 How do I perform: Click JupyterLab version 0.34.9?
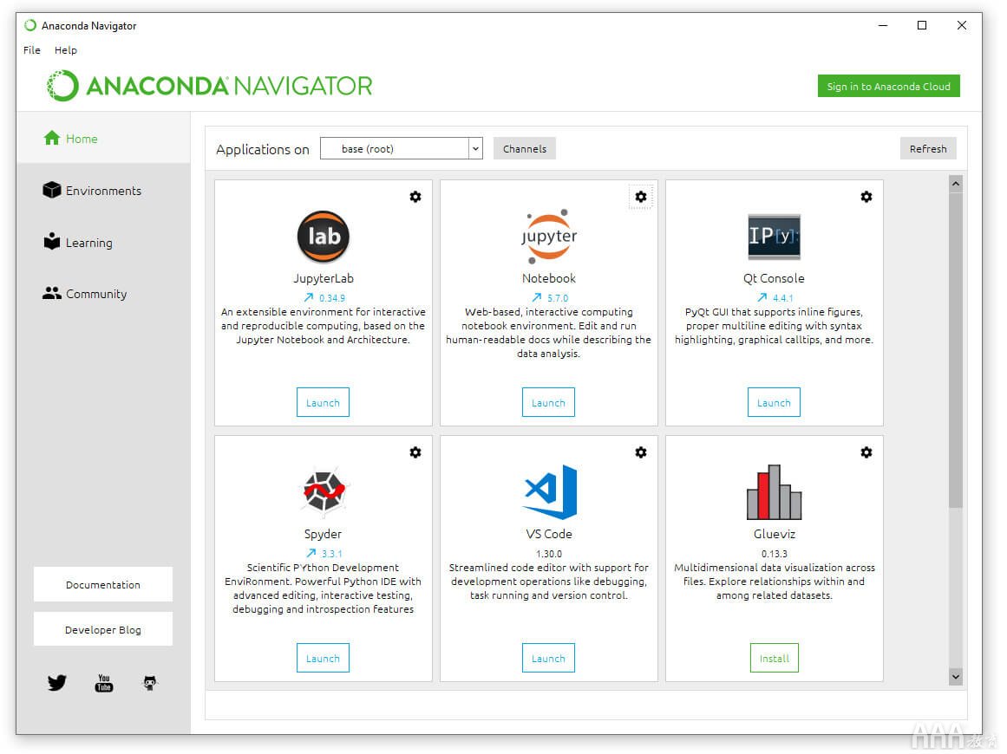pyautogui.click(x=332, y=298)
